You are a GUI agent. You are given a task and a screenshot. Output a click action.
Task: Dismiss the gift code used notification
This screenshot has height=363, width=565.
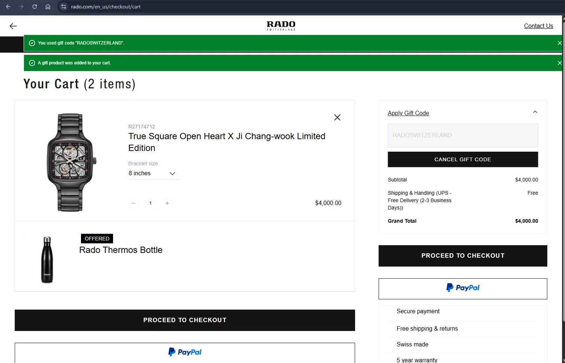point(559,43)
